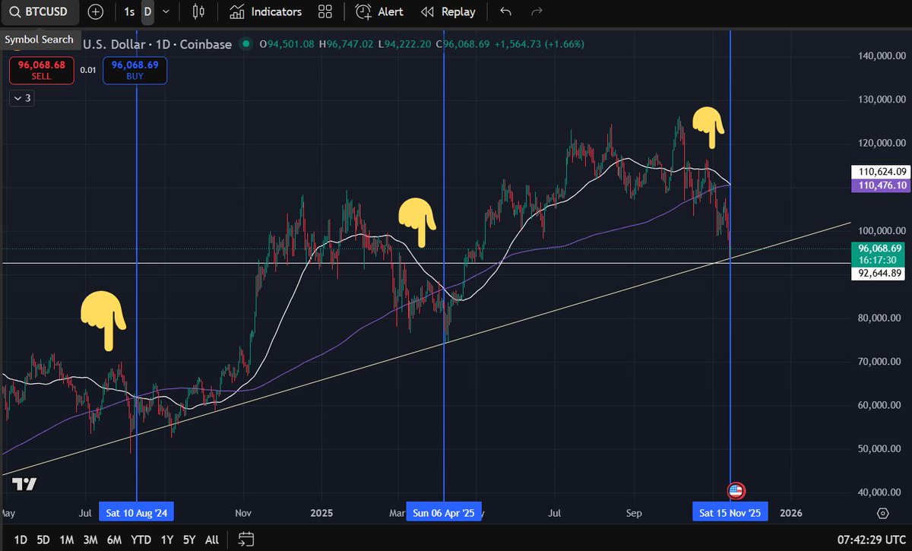The height and width of the screenshot is (551, 912).
Task: Select the All range tab
Action: [x=211, y=539]
